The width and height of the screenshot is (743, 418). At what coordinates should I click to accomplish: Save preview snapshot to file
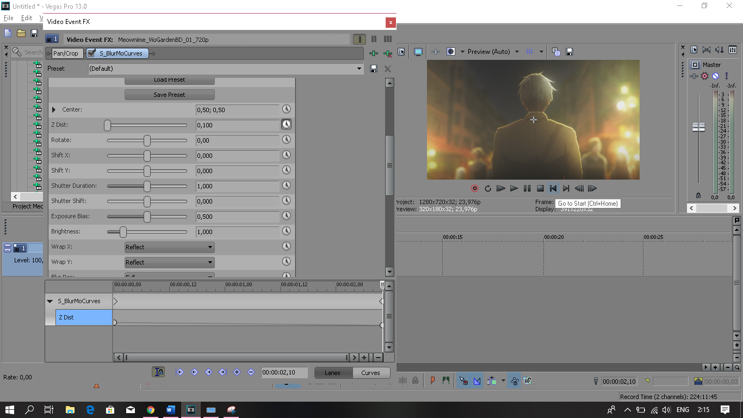[569, 52]
